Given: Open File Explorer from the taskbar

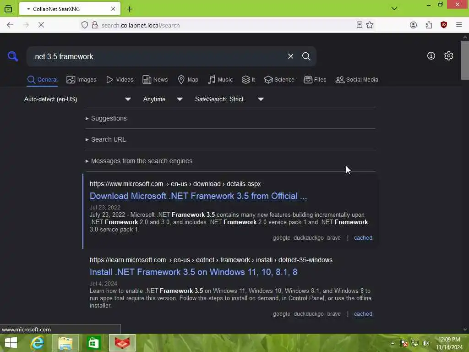Looking at the screenshot, I should point(65,343).
